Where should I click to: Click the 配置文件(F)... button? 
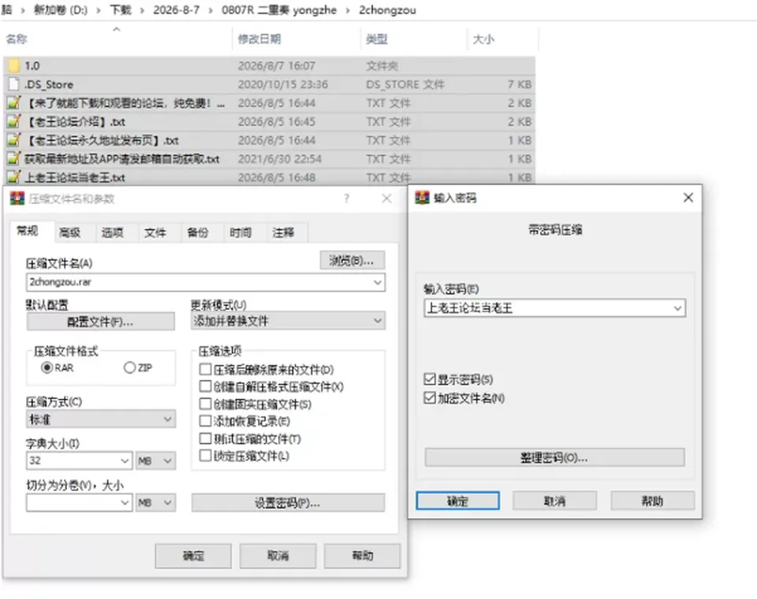coord(100,322)
